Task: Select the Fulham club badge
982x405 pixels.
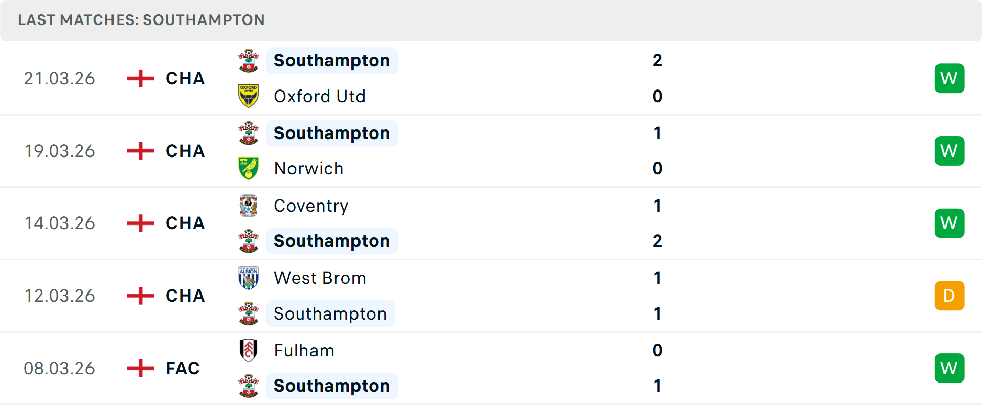Action: click(249, 350)
